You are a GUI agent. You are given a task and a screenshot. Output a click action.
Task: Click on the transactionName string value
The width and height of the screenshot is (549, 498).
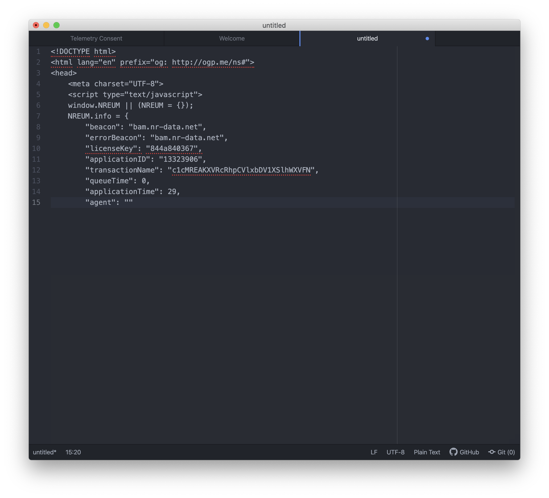241,170
